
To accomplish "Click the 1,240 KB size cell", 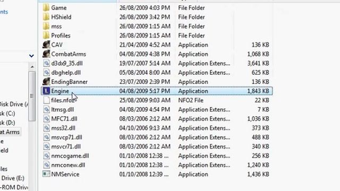I will click(258, 165).
